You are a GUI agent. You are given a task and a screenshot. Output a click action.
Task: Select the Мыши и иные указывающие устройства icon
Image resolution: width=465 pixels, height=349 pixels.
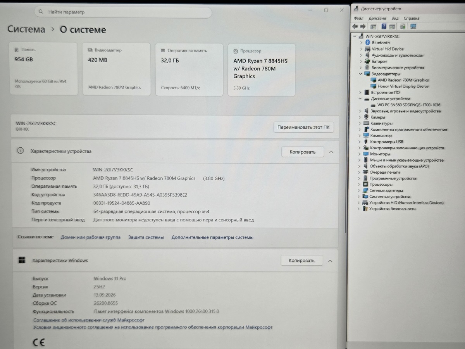pos(366,160)
